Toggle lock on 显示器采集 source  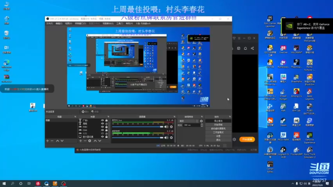(x=107, y=137)
